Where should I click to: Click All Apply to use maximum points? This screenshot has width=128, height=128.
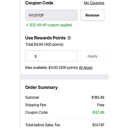(x=86, y=68)
